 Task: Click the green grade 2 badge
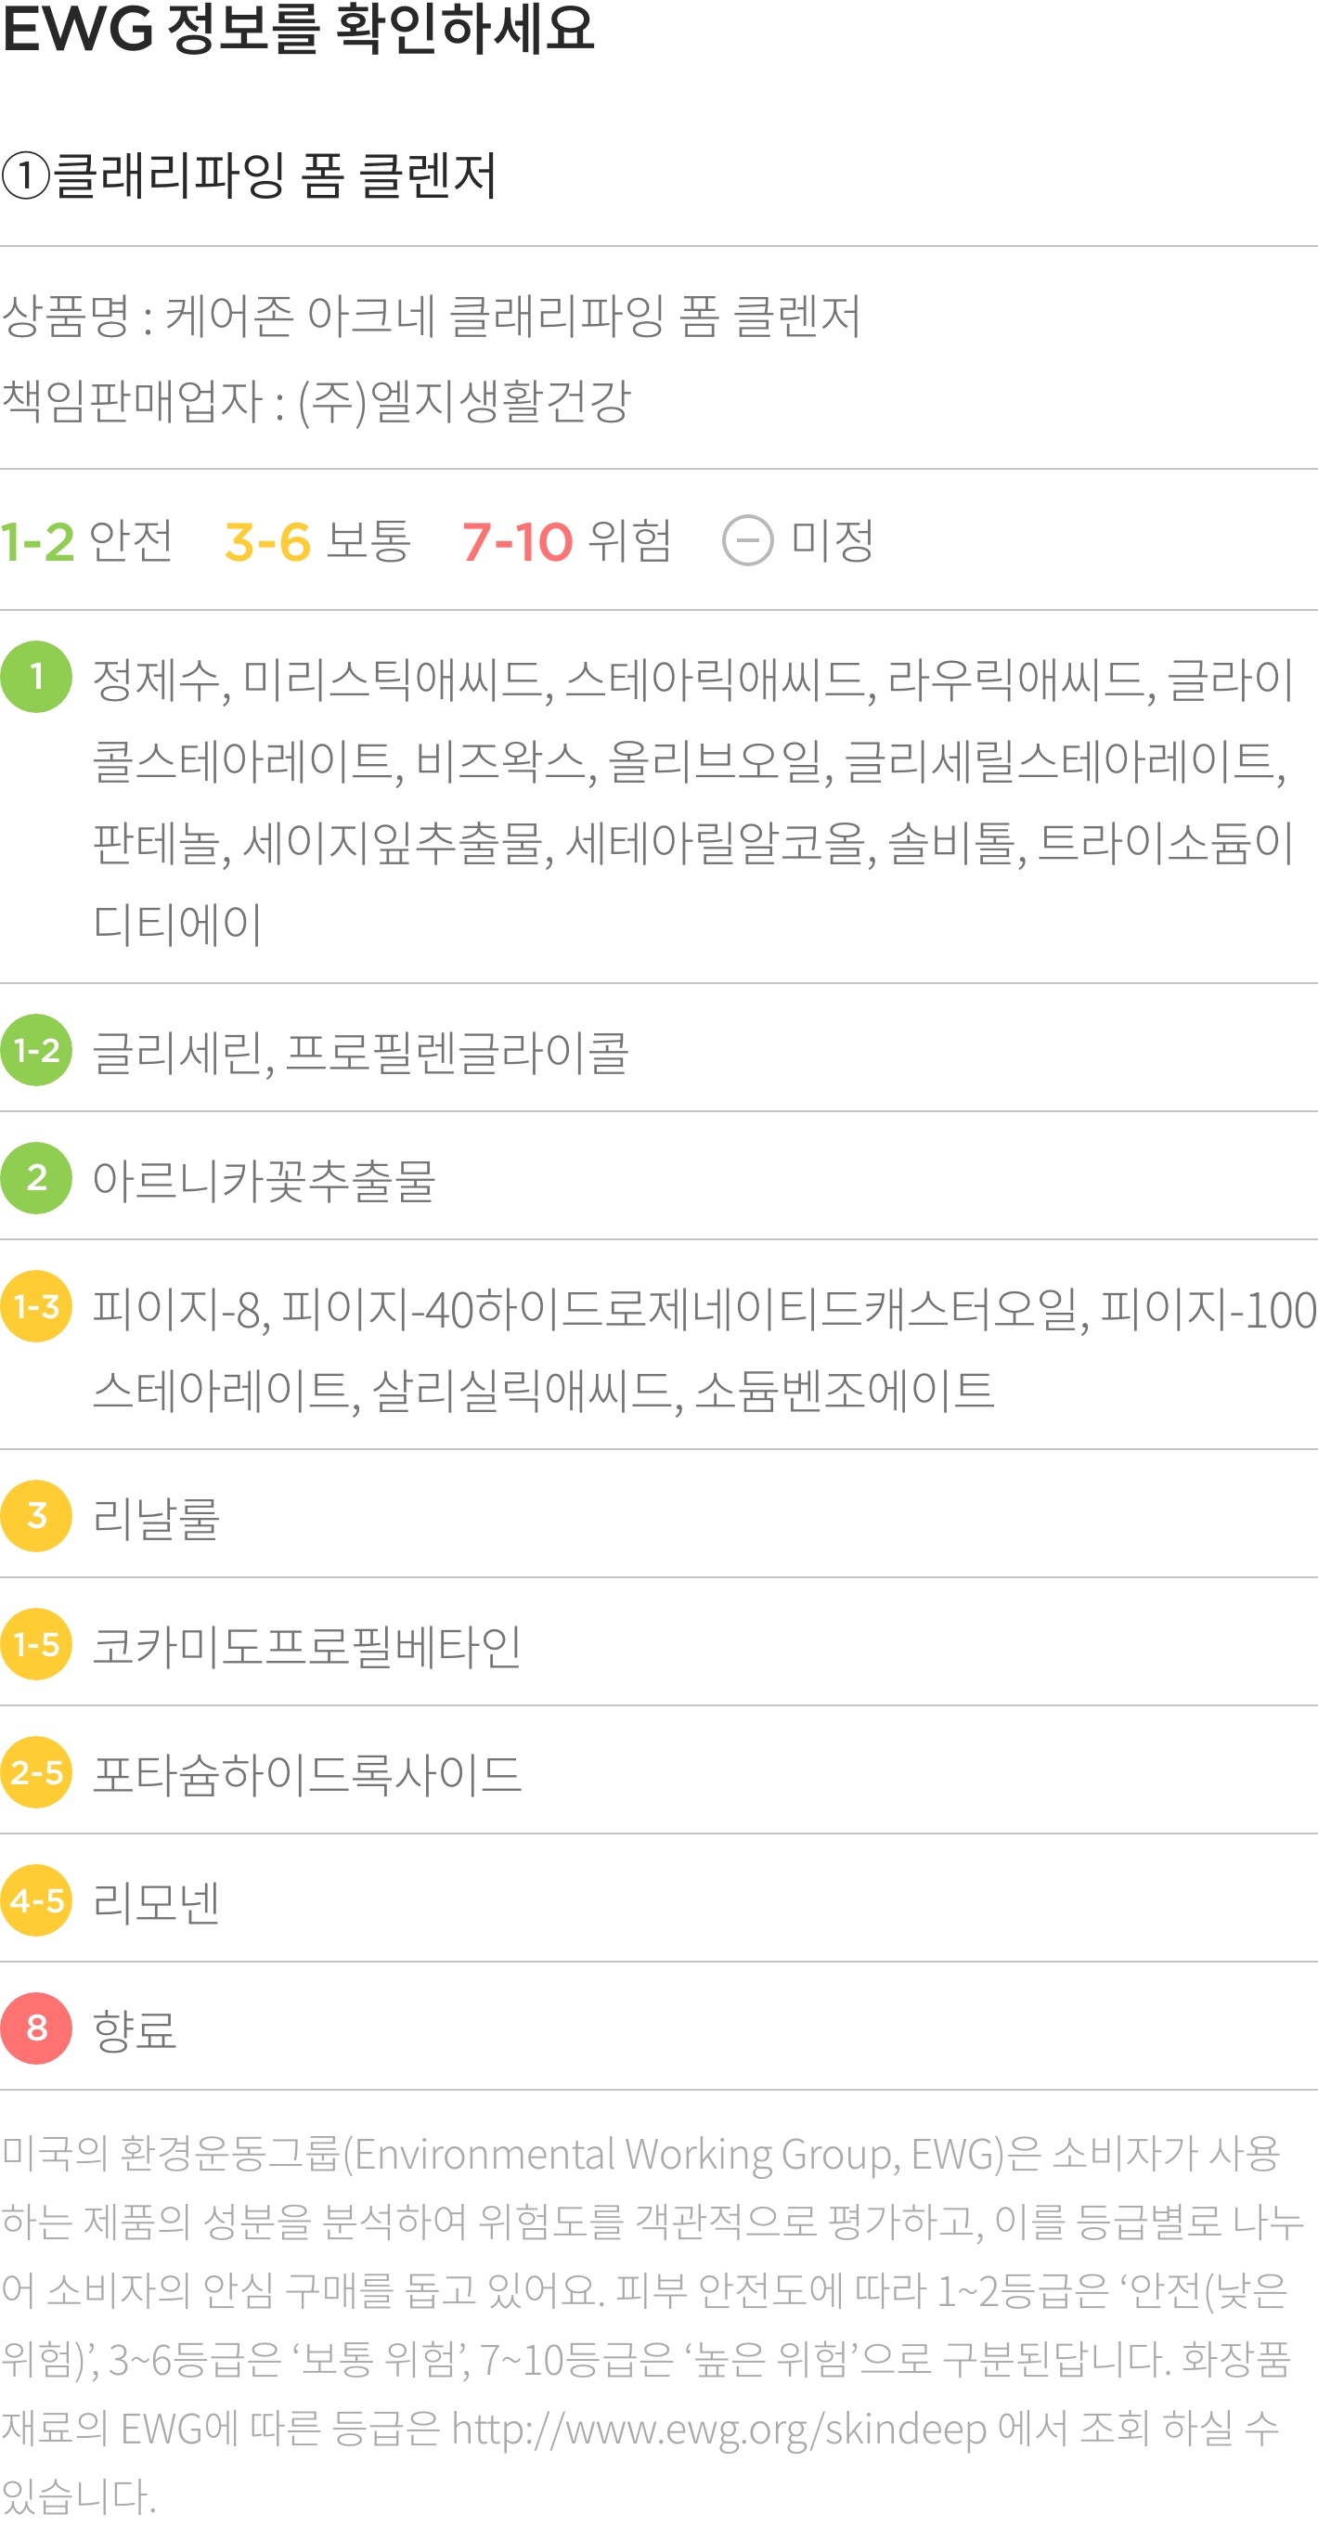click(x=36, y=1178)
